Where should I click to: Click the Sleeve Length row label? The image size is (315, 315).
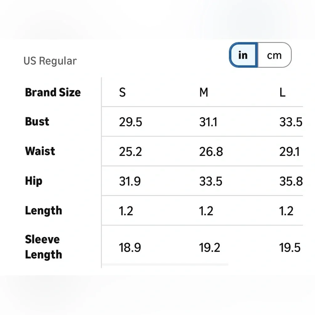tap(43, 247)
